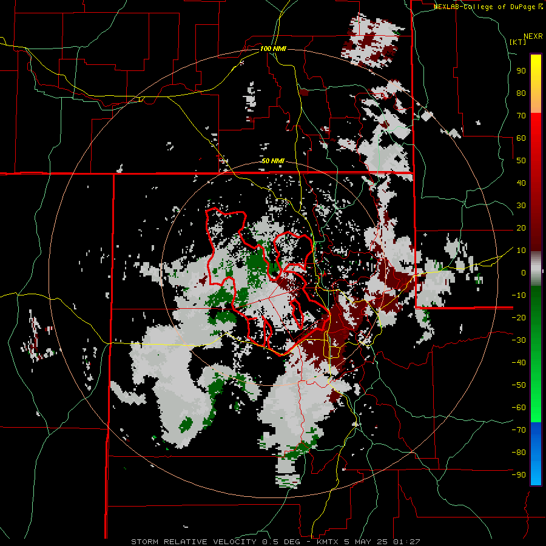Click the NEXR label above the color scale
Image resolution: width=546 pixels, height=546 pixels.
click(533, 36)
